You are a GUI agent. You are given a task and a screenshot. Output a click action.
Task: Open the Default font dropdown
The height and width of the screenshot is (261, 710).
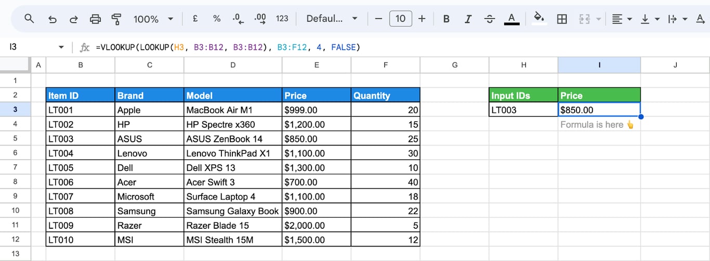point(332,19)
